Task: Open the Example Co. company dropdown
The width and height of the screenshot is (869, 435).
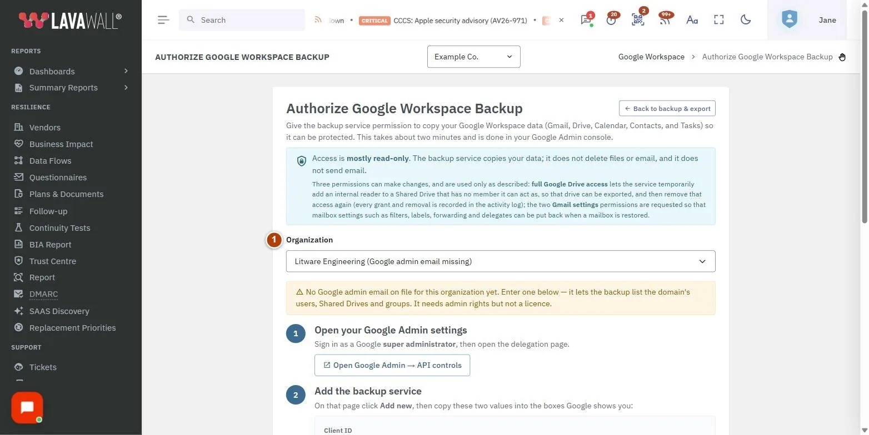Action: [473, 57]
